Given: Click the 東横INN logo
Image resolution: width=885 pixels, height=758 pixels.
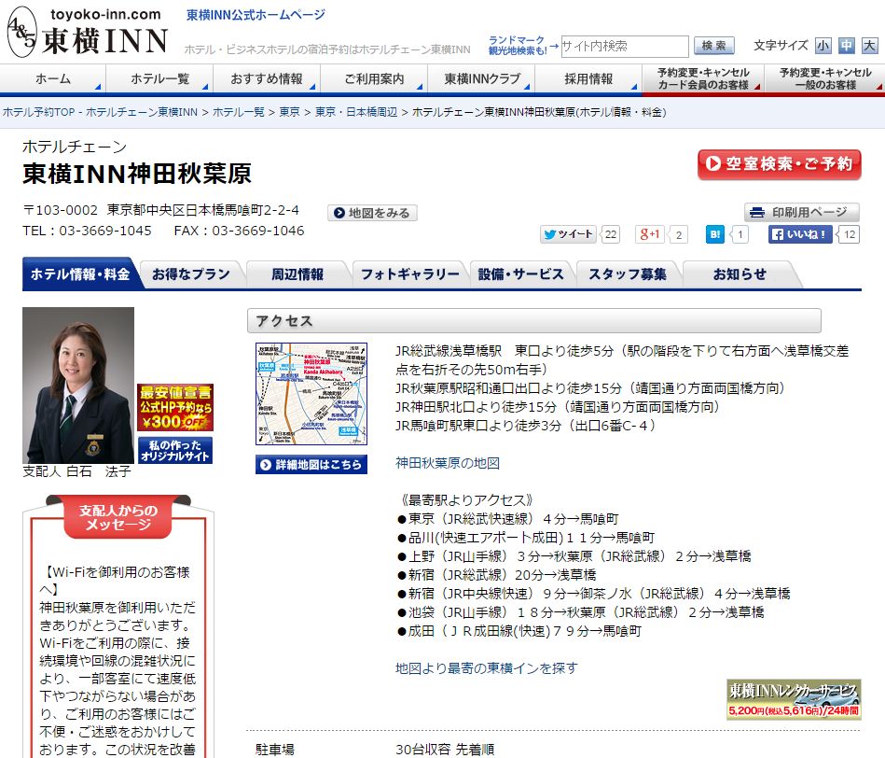Looking at the screenshot, I should tap(88, 32).
